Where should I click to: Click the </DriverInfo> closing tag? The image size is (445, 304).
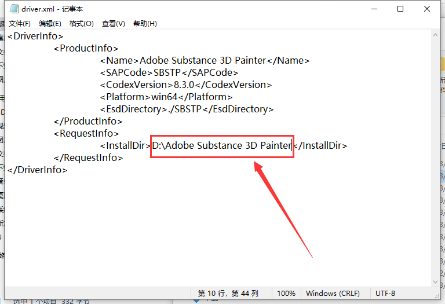pyautogui.click(x=38, y=170)
